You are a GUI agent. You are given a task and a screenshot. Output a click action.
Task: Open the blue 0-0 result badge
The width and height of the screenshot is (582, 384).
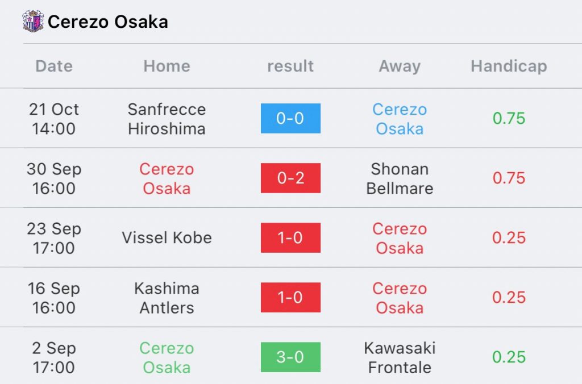pyautogui.click(x=290, y=118)
